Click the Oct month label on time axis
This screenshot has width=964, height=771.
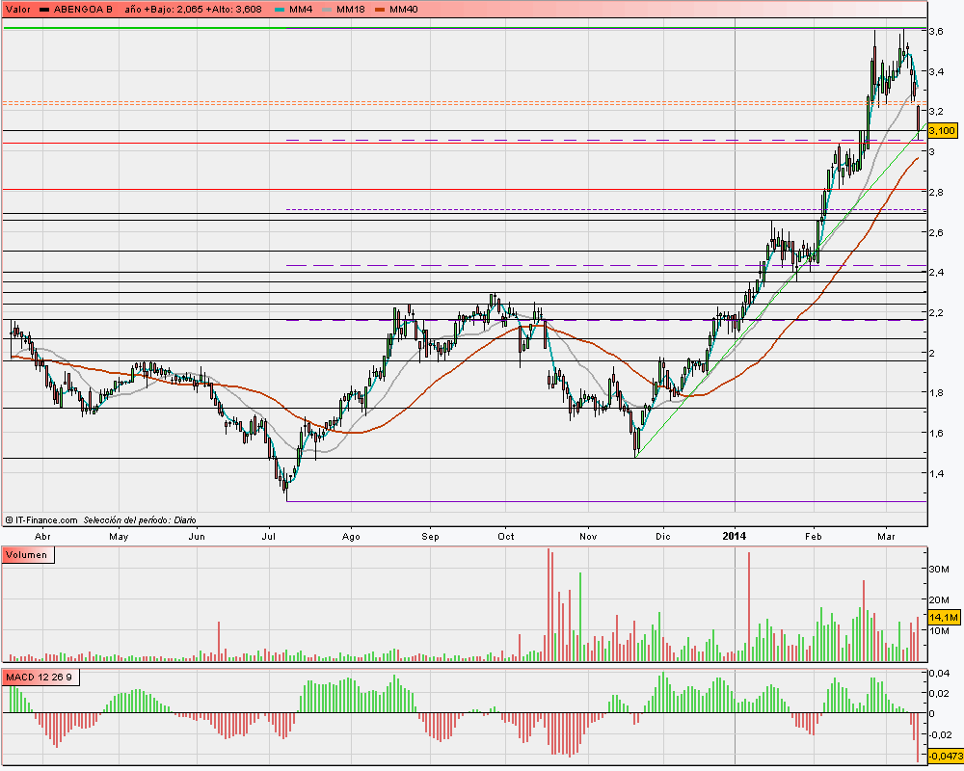point(506,537)
